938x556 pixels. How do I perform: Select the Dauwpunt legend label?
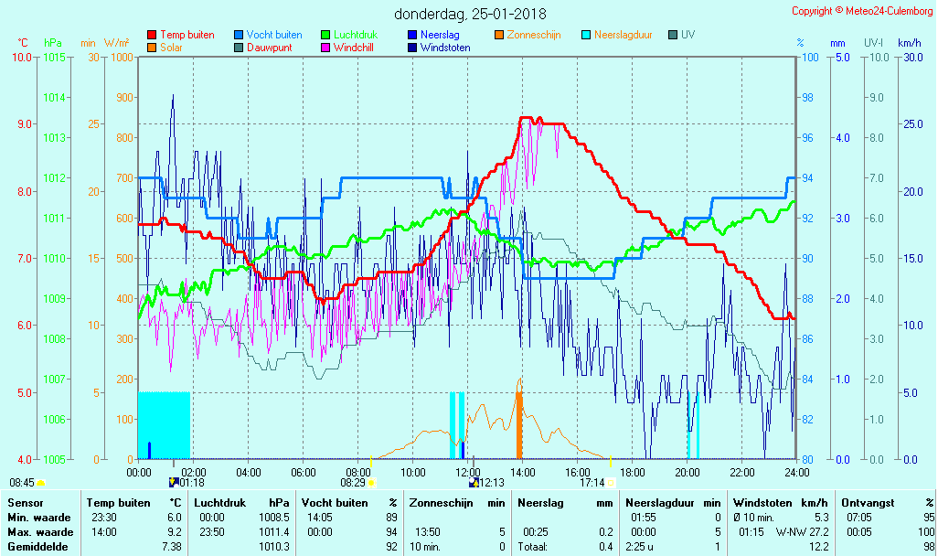pyautogui.click(x=270, y=48)
